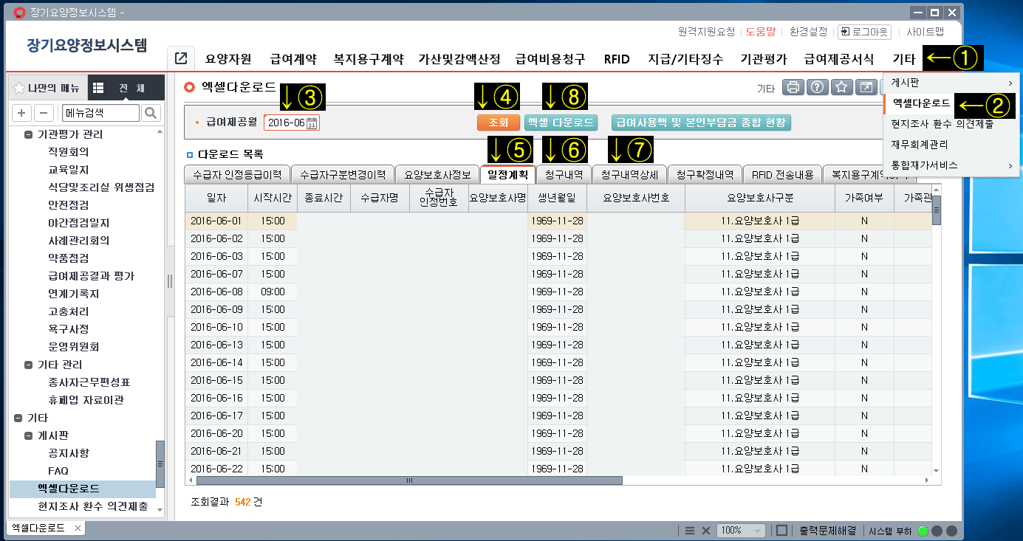Click the open-in-new-window icon in page toolbar
The image size is (1023, 541).
(865, 87)
